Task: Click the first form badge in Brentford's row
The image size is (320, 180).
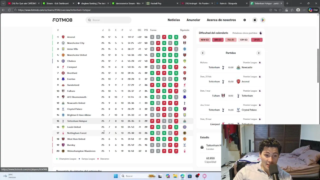Action: [x=152, y=73]
